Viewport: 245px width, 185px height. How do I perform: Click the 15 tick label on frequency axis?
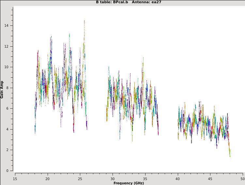[x=15, y=179]
